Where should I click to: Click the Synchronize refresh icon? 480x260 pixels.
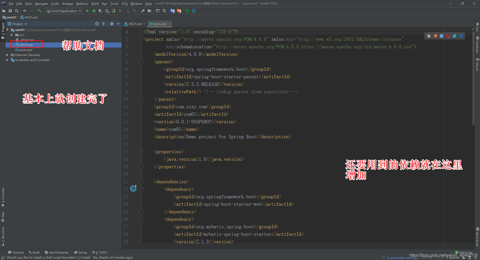click(x=17, y=11)
